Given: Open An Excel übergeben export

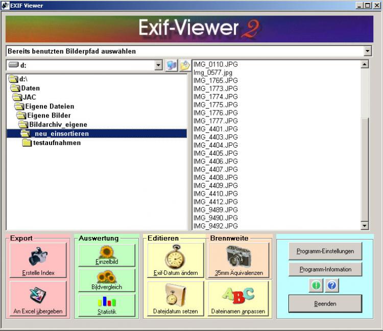Looking at the screenshot, I should point(38,298).
